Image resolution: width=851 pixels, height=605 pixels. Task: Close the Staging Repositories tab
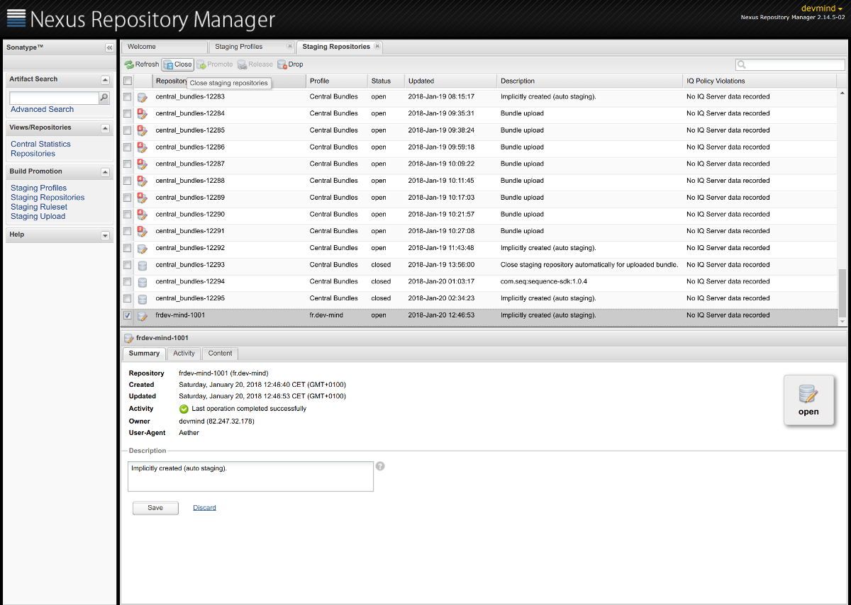[x=377, y=46]
